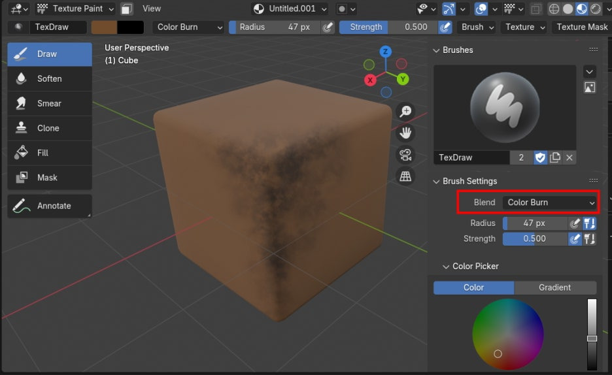Open the Texture Mask popover

tap(581, 27)
